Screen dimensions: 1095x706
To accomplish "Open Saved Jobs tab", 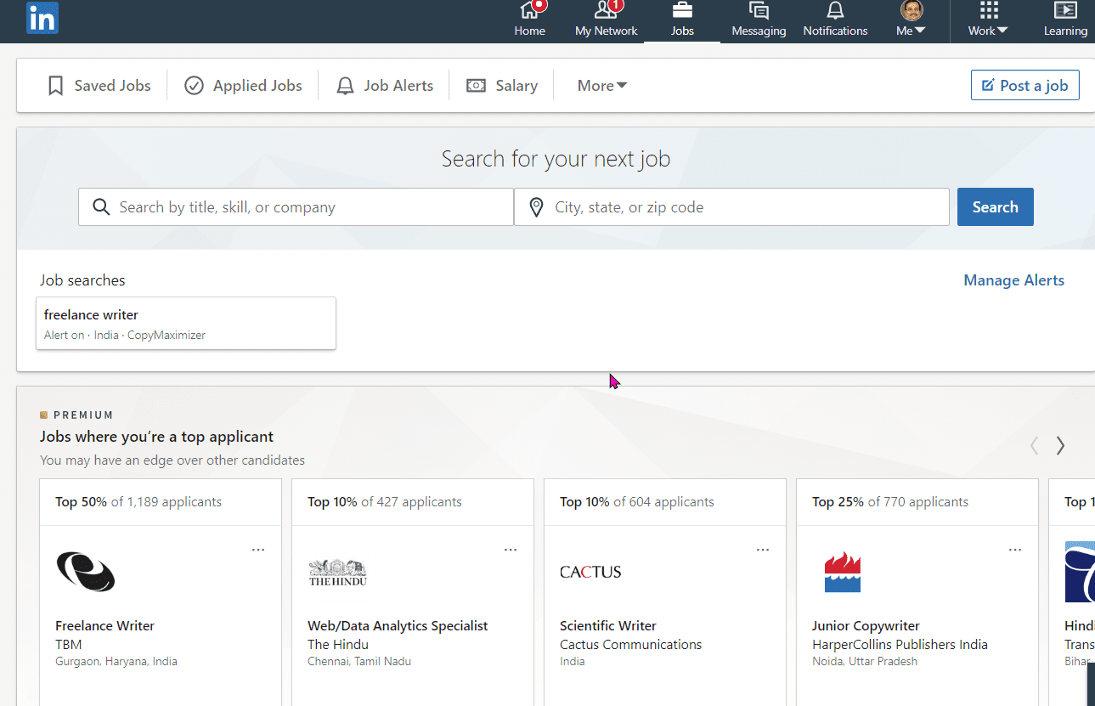I will pos(99,86).
